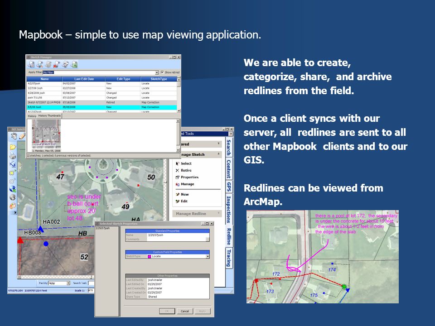Viewport: 435px width, 326px height.
Task: Open the Search side tab
Action: [228, 147]
